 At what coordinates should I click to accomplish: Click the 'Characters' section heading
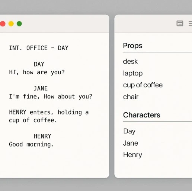pos(142,115)
